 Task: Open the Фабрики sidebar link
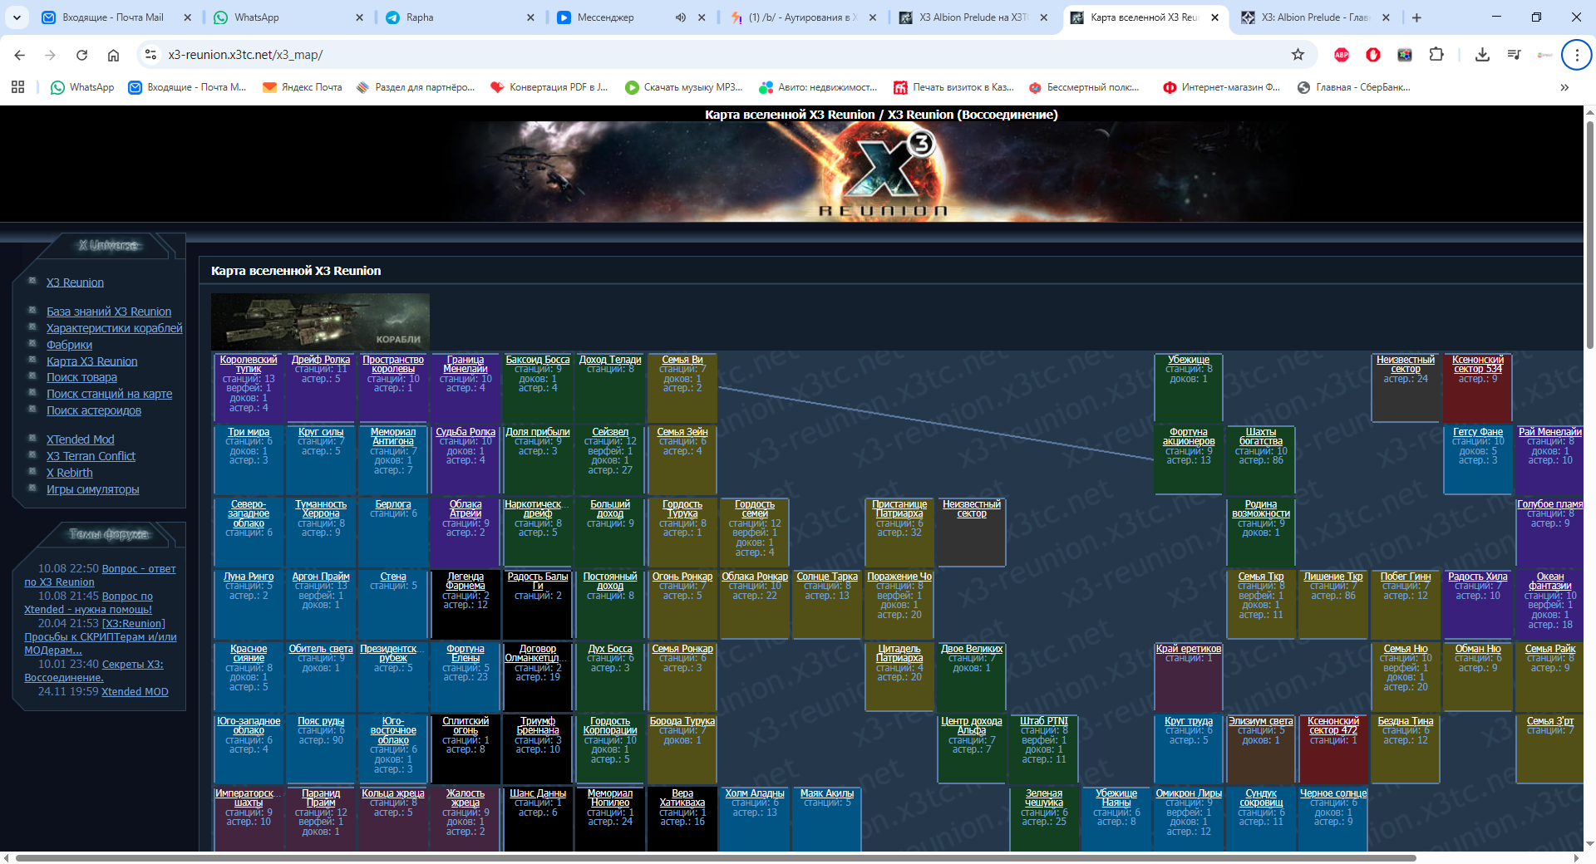click(x=69, y=345)
